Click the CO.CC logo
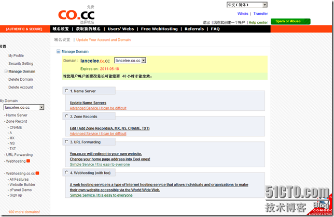Viewport: 334px width, 217px height. (x=76, y=15)
